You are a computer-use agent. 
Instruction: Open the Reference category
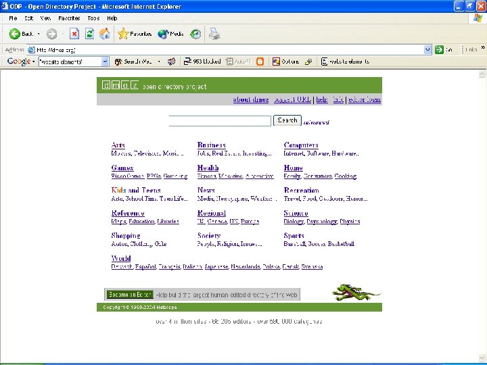point(128,213)
